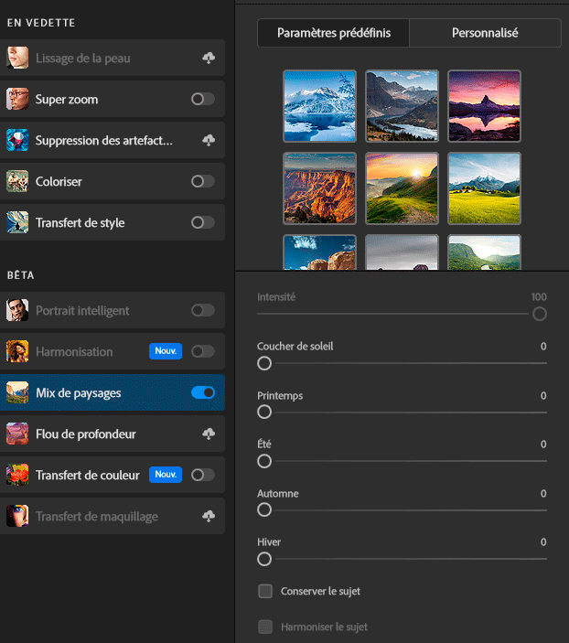Toggle the Transfert de couleur switch
Viewport: 569px width, 643px height.
[x=202, y=475]
